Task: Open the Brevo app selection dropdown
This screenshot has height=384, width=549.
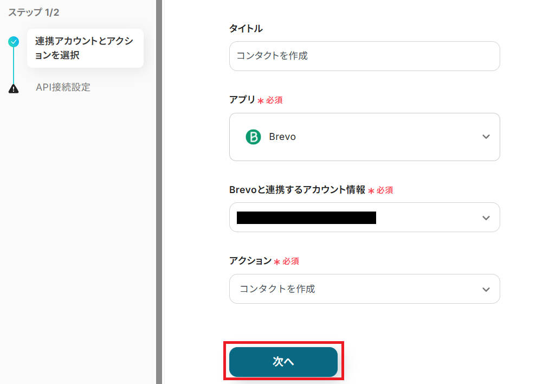Action: coord(364,137)
